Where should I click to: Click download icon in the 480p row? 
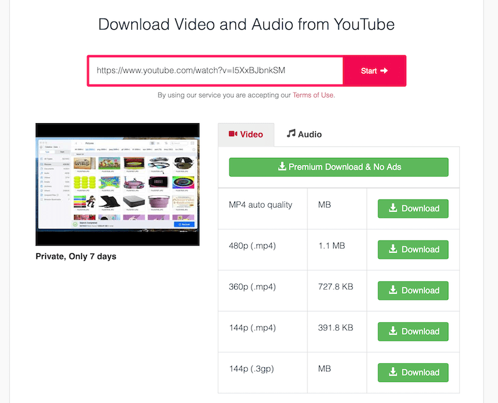(393, 249)
